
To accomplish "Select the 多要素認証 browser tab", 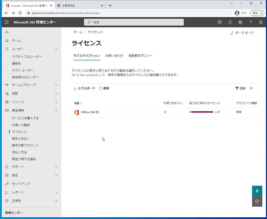I will point(80,6).
